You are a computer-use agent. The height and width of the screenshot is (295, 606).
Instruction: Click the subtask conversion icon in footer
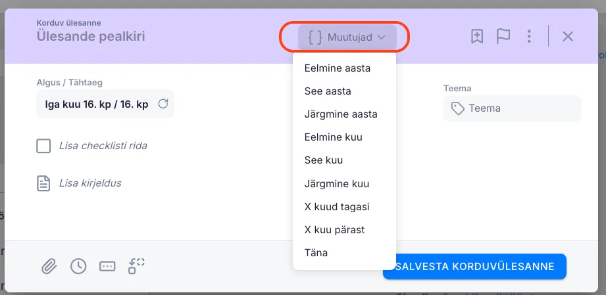click(136, 266)
